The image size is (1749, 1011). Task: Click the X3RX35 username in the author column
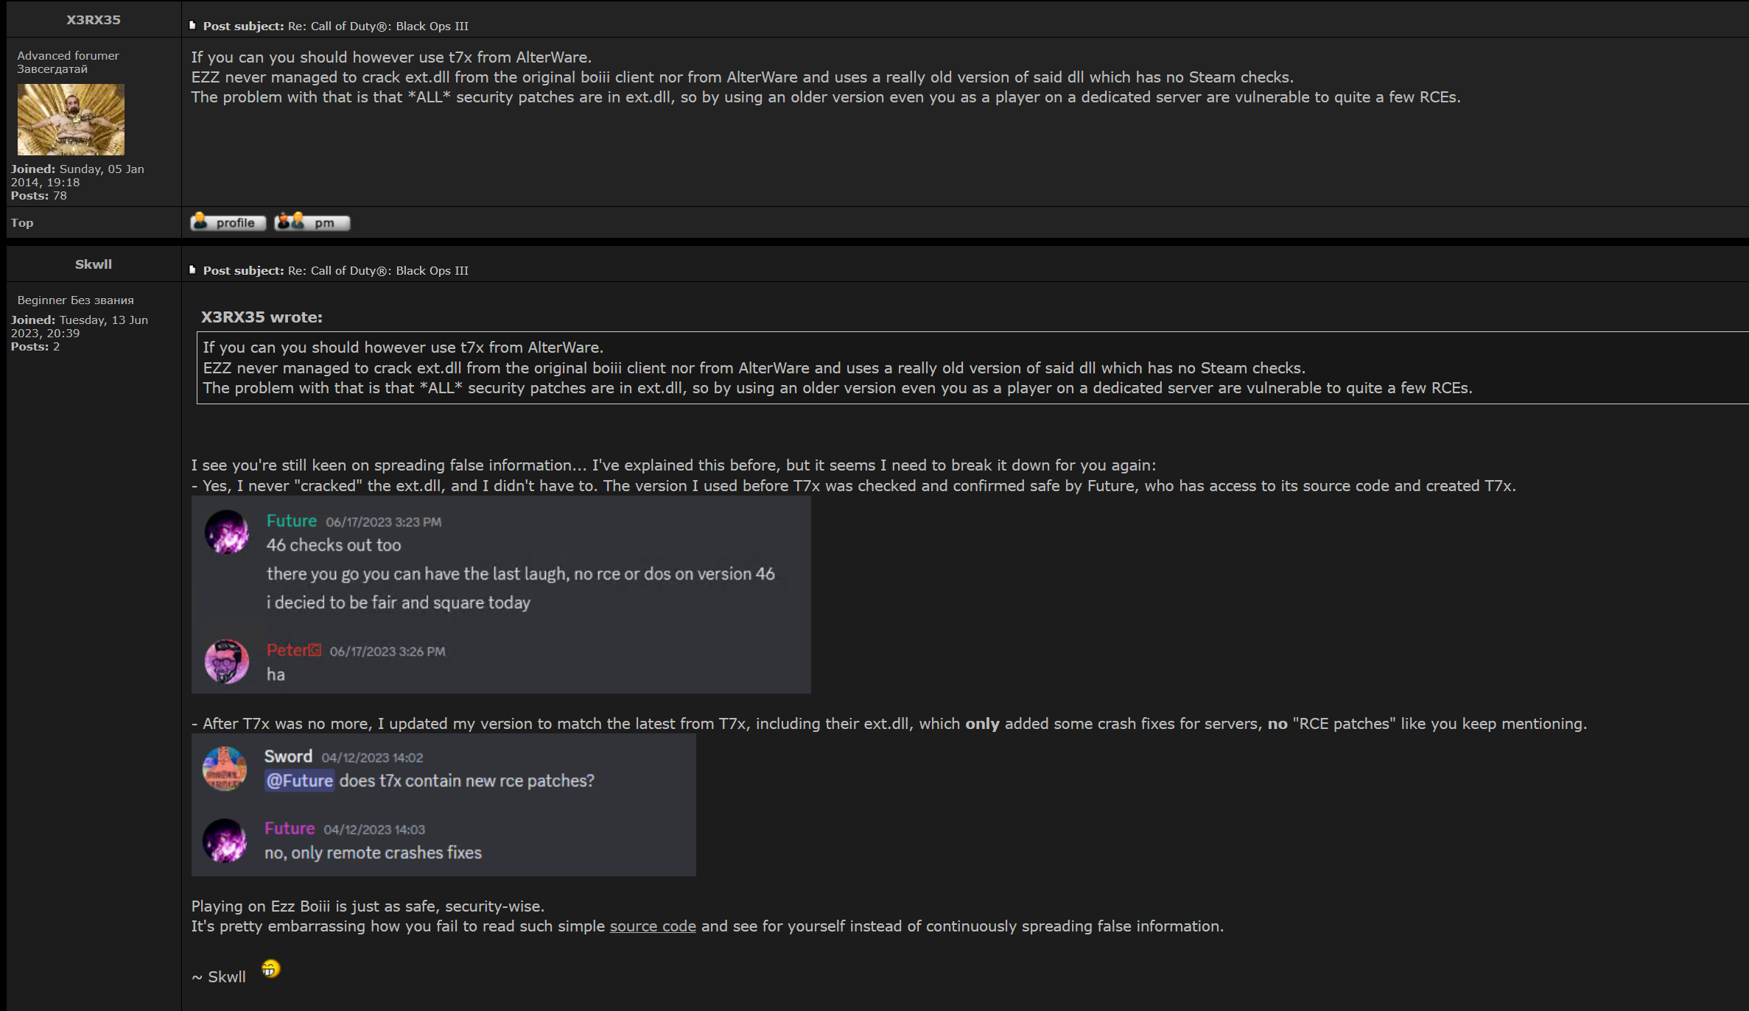pyautogui.click(x=94, y=20)
